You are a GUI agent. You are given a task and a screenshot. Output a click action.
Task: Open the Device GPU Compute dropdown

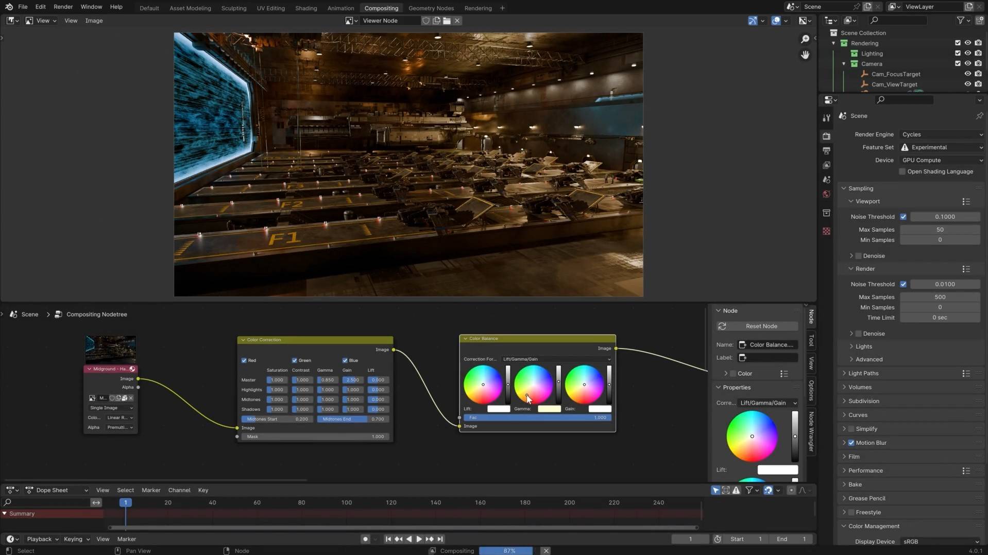(x=942, y=160)
